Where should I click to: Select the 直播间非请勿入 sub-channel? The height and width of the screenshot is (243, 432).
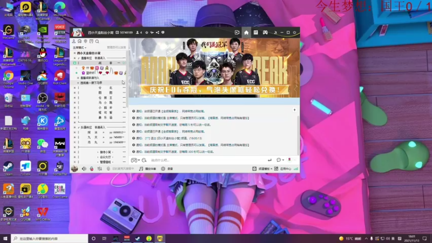(x=90, y=78)
